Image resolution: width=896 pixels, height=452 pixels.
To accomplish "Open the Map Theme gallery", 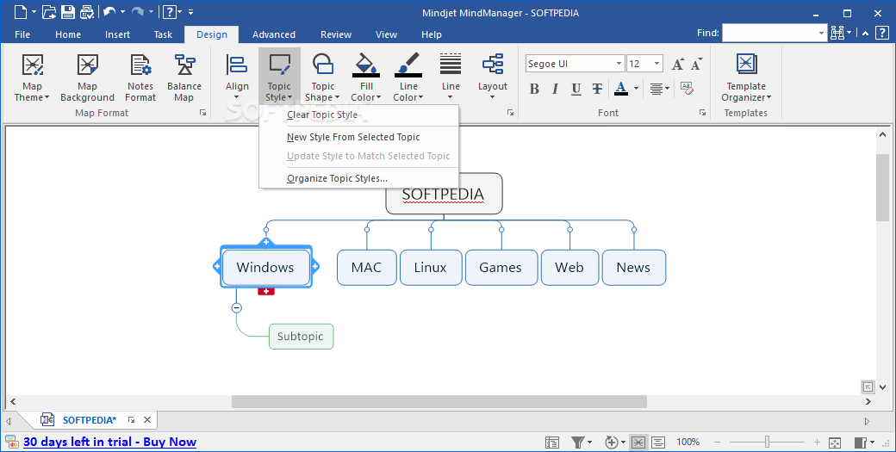I will tap(32, 78).
